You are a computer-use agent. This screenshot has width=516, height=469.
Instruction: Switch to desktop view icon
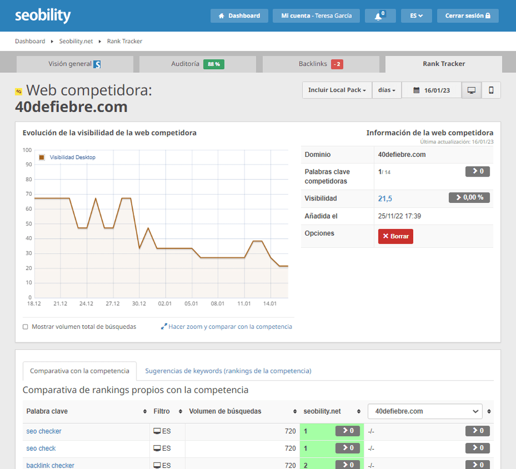(x=471, y=90)
